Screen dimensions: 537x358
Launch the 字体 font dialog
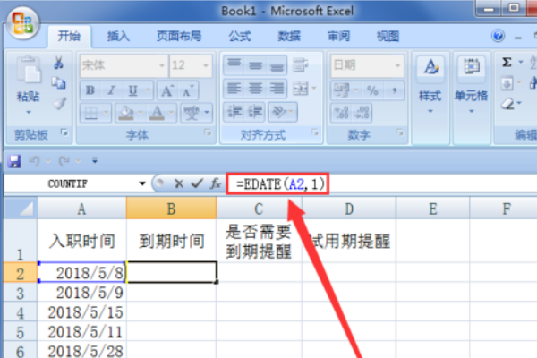[208, 132]
